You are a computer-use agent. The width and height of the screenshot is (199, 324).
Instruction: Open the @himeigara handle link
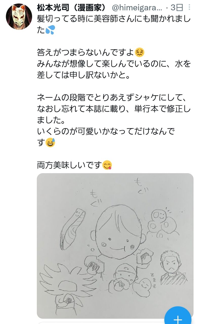pos(137,8)
